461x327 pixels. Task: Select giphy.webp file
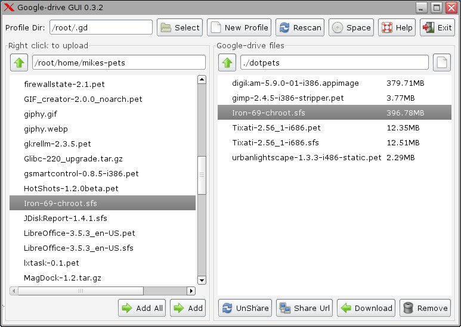tap(103, 129)
